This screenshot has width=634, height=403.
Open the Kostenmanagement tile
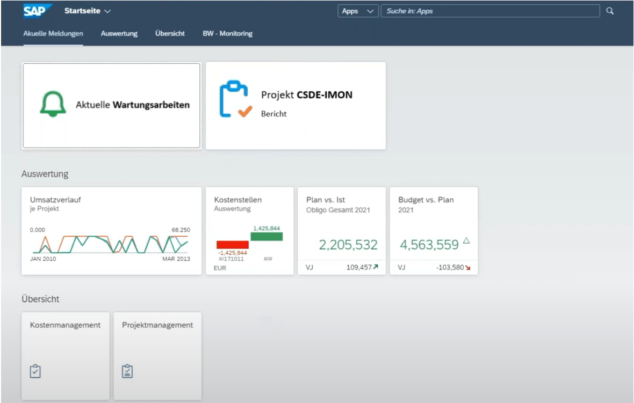point(66,356)
